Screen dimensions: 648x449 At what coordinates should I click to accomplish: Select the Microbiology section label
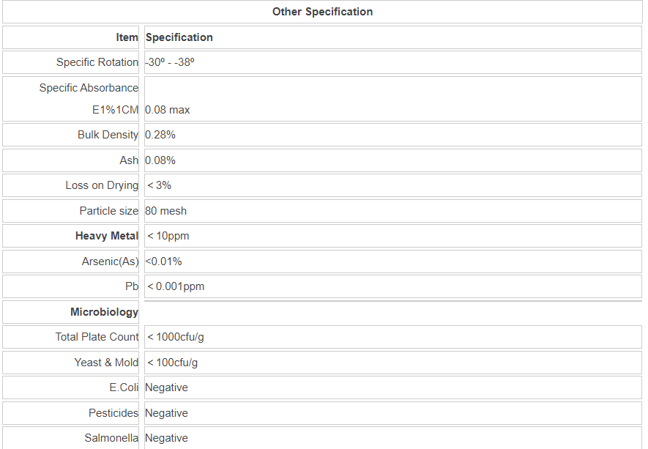pyautogui.click(x=104, y=312)
